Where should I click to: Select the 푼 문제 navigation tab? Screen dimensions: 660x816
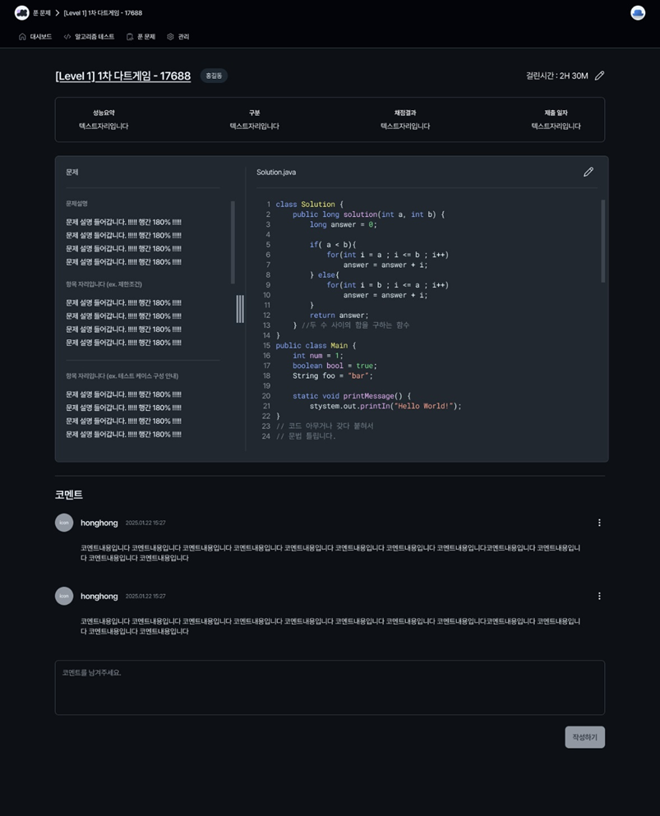(x=141, y=37)
